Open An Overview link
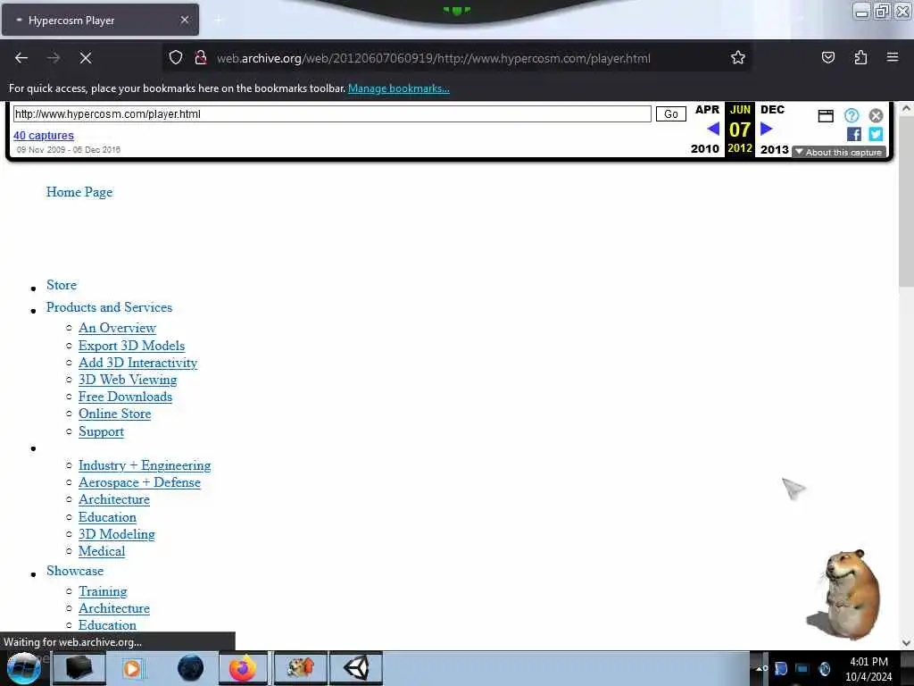The image size is (914, 686). (x=117, y=328)
